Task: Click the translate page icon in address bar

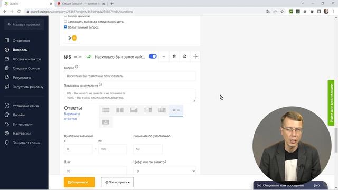Action: [268, 12]
